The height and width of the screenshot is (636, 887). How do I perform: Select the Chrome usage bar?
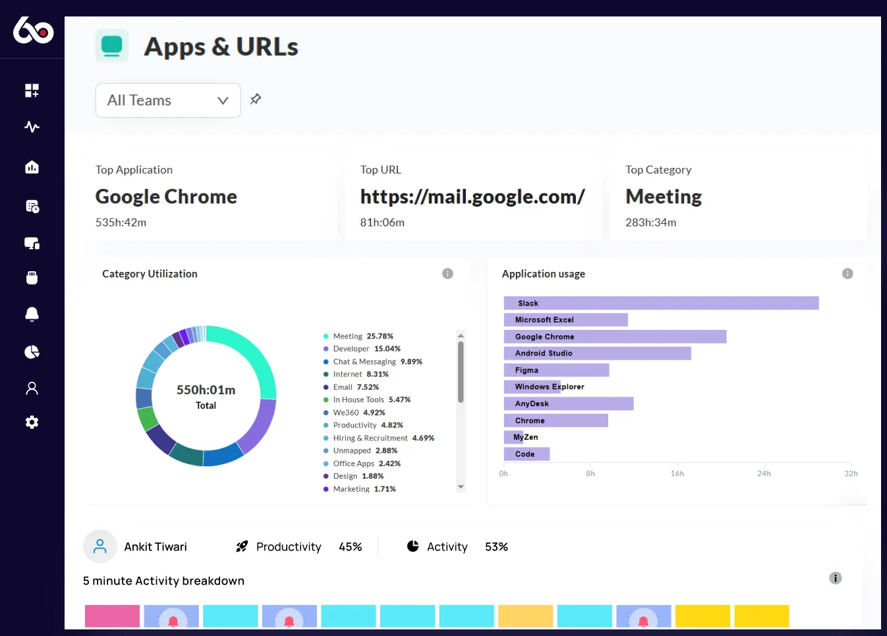click(x=556, y=421)
